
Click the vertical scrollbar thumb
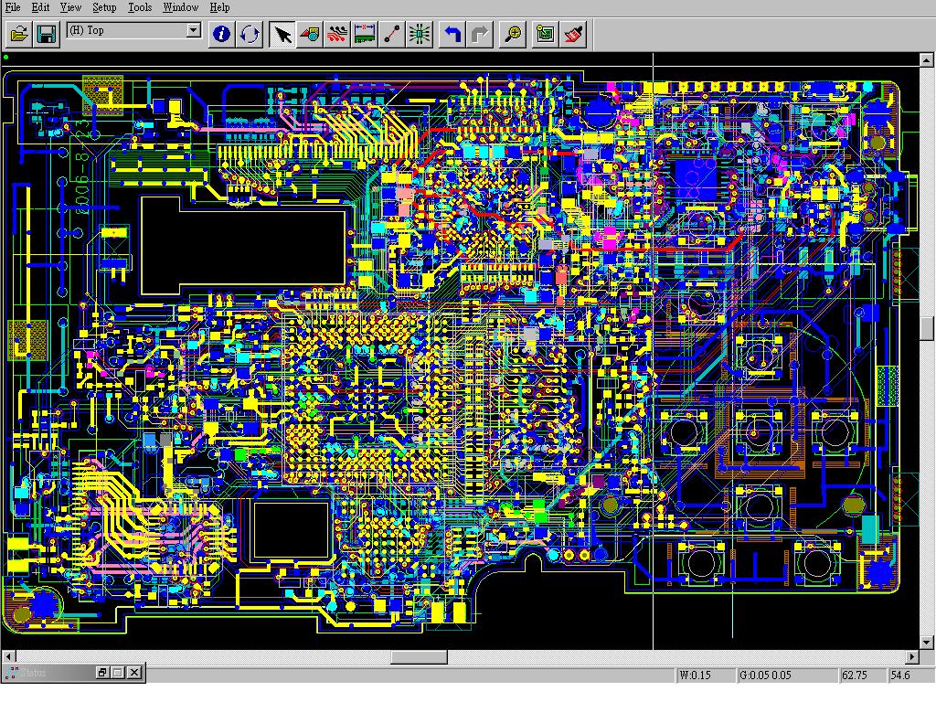[927, 328]
